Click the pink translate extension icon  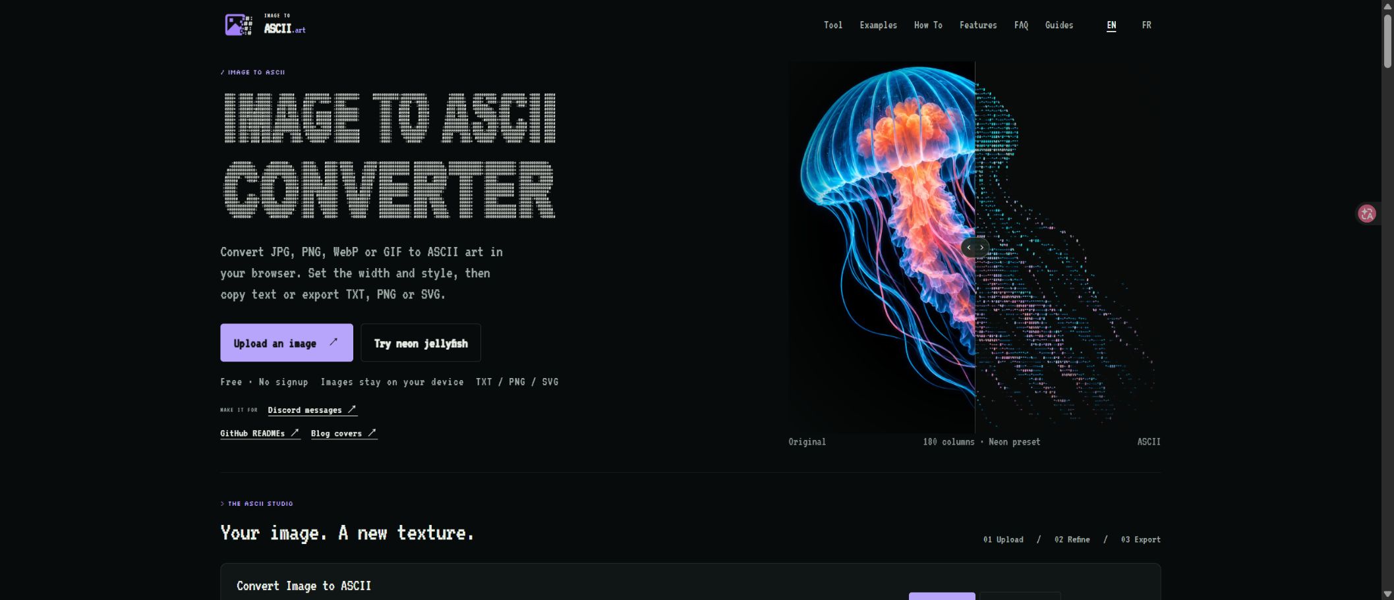1367,213
